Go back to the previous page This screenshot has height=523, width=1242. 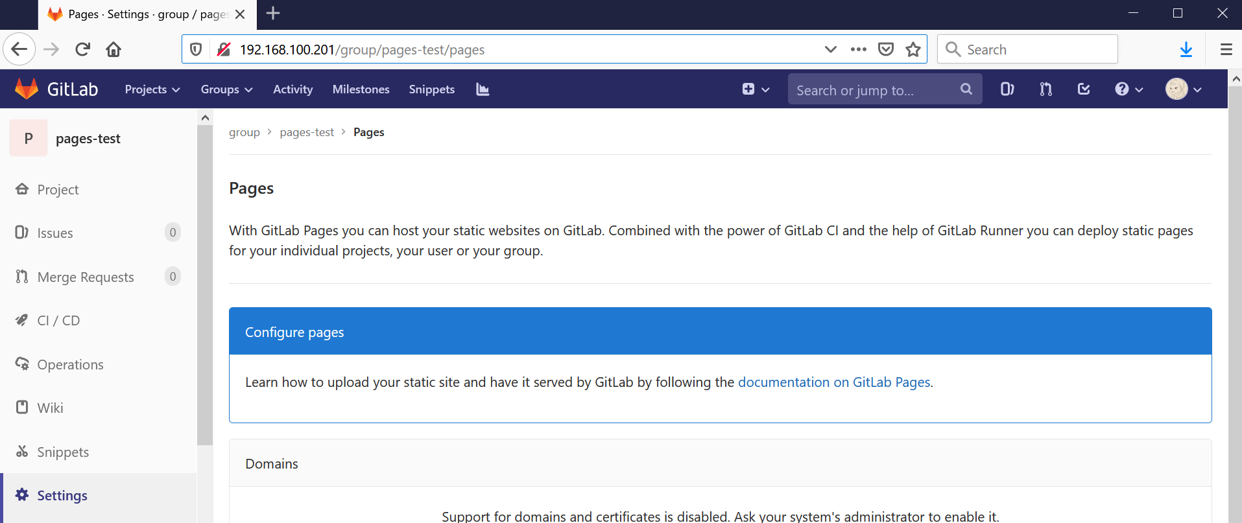(x=19, y=49)
